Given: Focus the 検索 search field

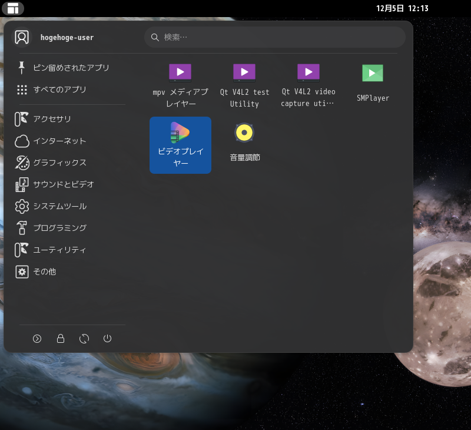Looking at the screenshot, I should coord(274,37).
